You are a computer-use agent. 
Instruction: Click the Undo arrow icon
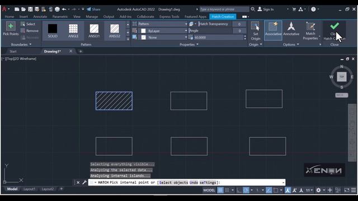(64, 9)
